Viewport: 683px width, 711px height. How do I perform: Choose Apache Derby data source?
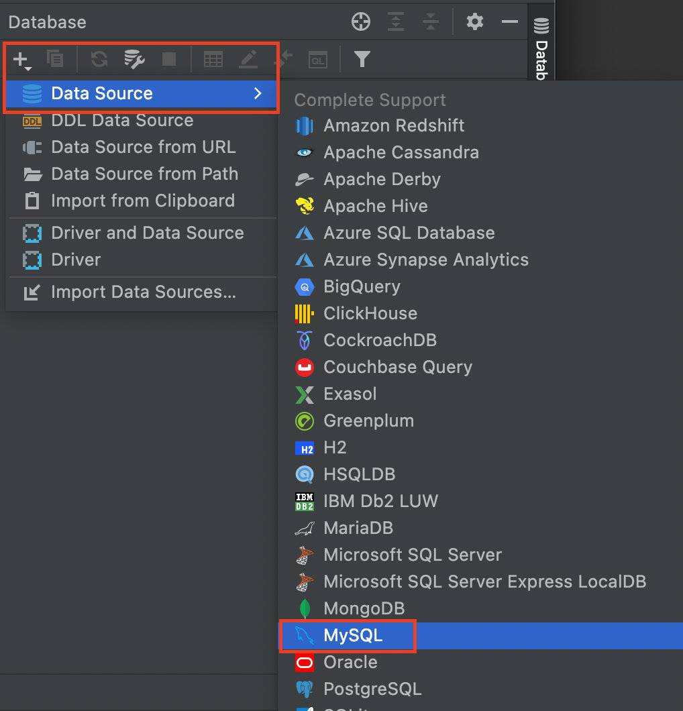(x=481, y=180)
